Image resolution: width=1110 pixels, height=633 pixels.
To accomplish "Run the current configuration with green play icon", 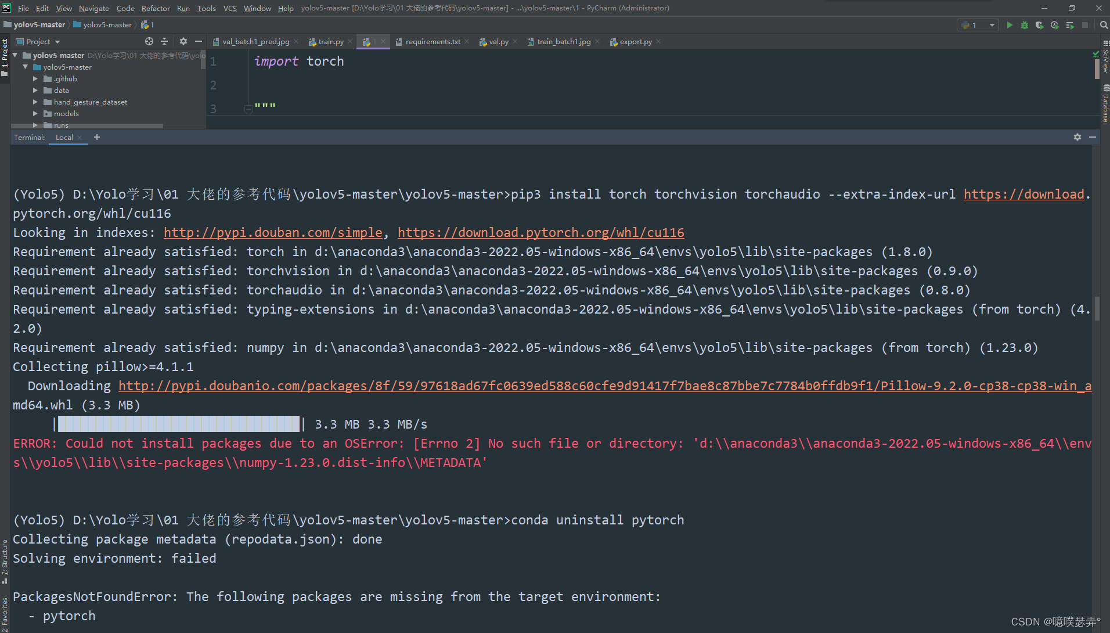I will (1010, 25).
